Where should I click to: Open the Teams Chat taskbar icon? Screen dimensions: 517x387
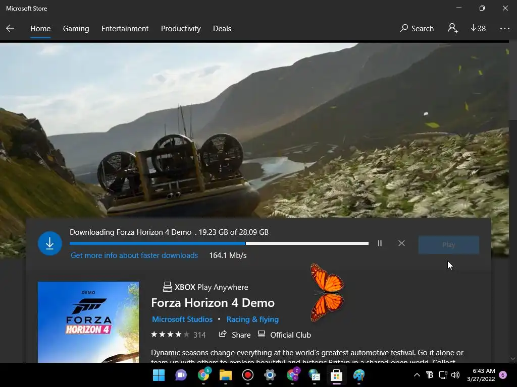pyautogui.click(x=181, y=375)
